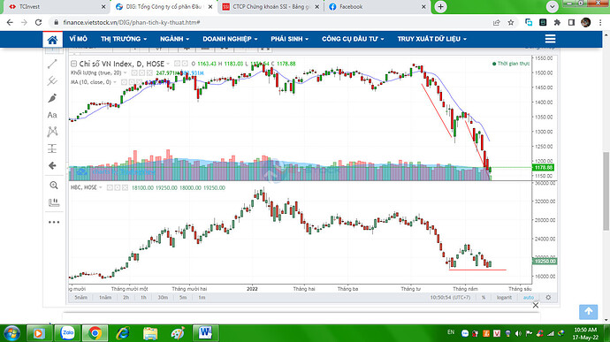Remove the HBC, HOSE comparison symbol
610x342 pixels.
125,187
